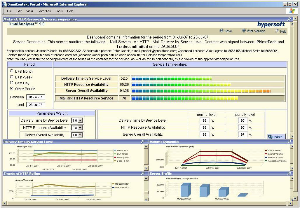Click the Between date field 01-Jul-07
Screen dimensions: 300x208
coord(36,97)
